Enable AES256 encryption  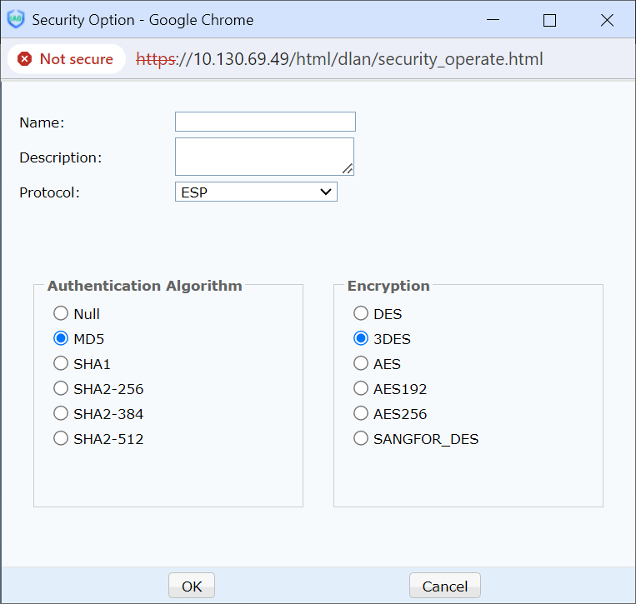pyautogui.click(x=361, y=414)
